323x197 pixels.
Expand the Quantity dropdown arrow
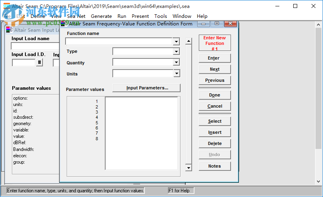(x=176, y=62)
